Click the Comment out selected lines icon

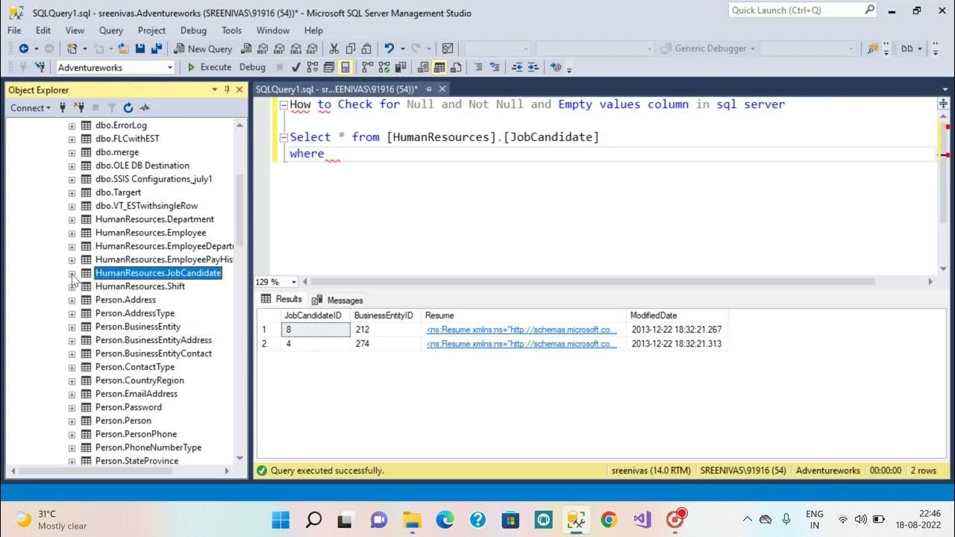(x=479, y=67)
